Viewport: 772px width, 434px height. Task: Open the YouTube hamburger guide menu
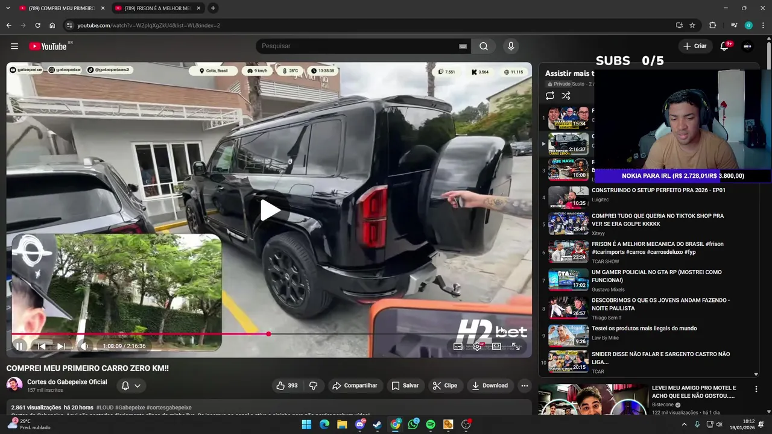tap(14, 46)
